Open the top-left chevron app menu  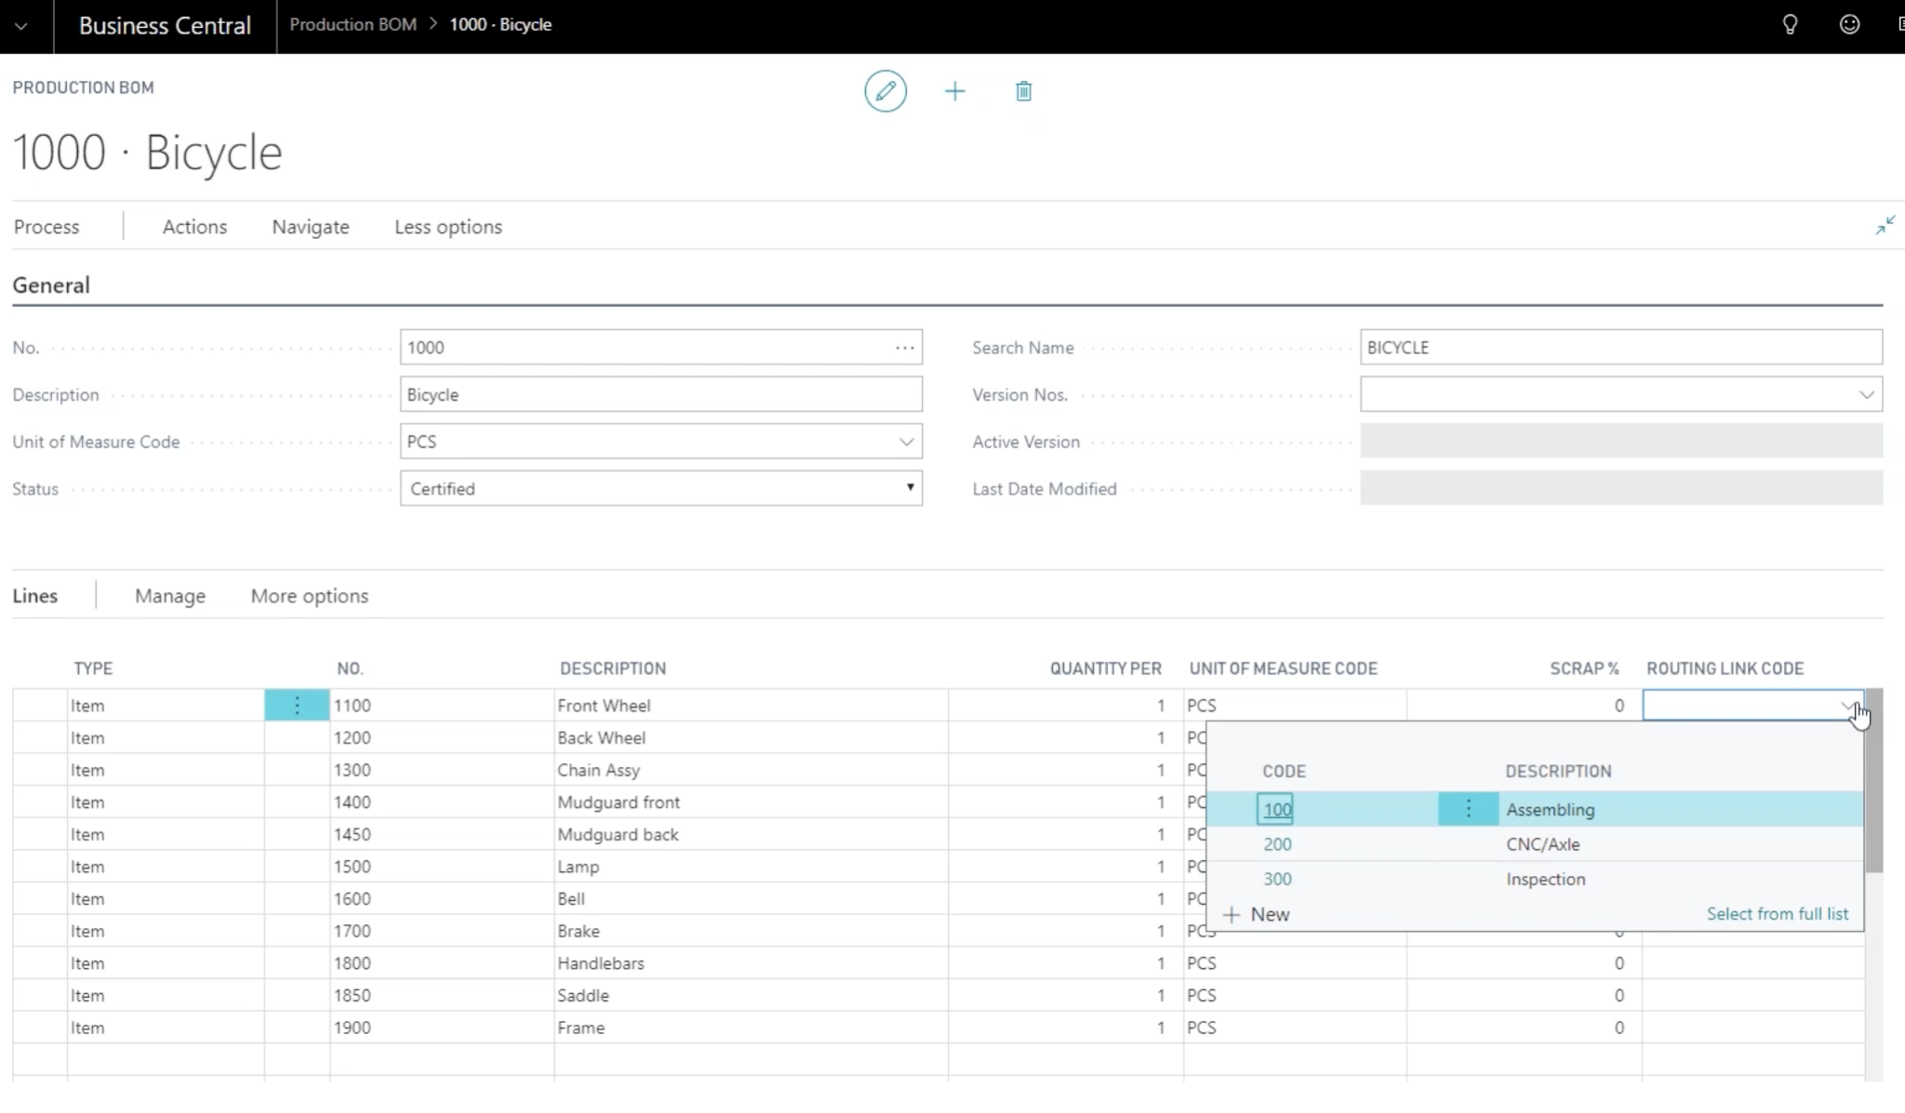21,26
